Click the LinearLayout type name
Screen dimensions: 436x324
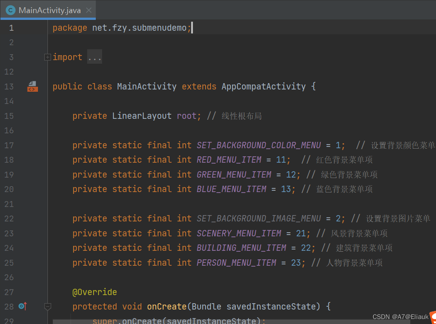(x=142, y=116)
